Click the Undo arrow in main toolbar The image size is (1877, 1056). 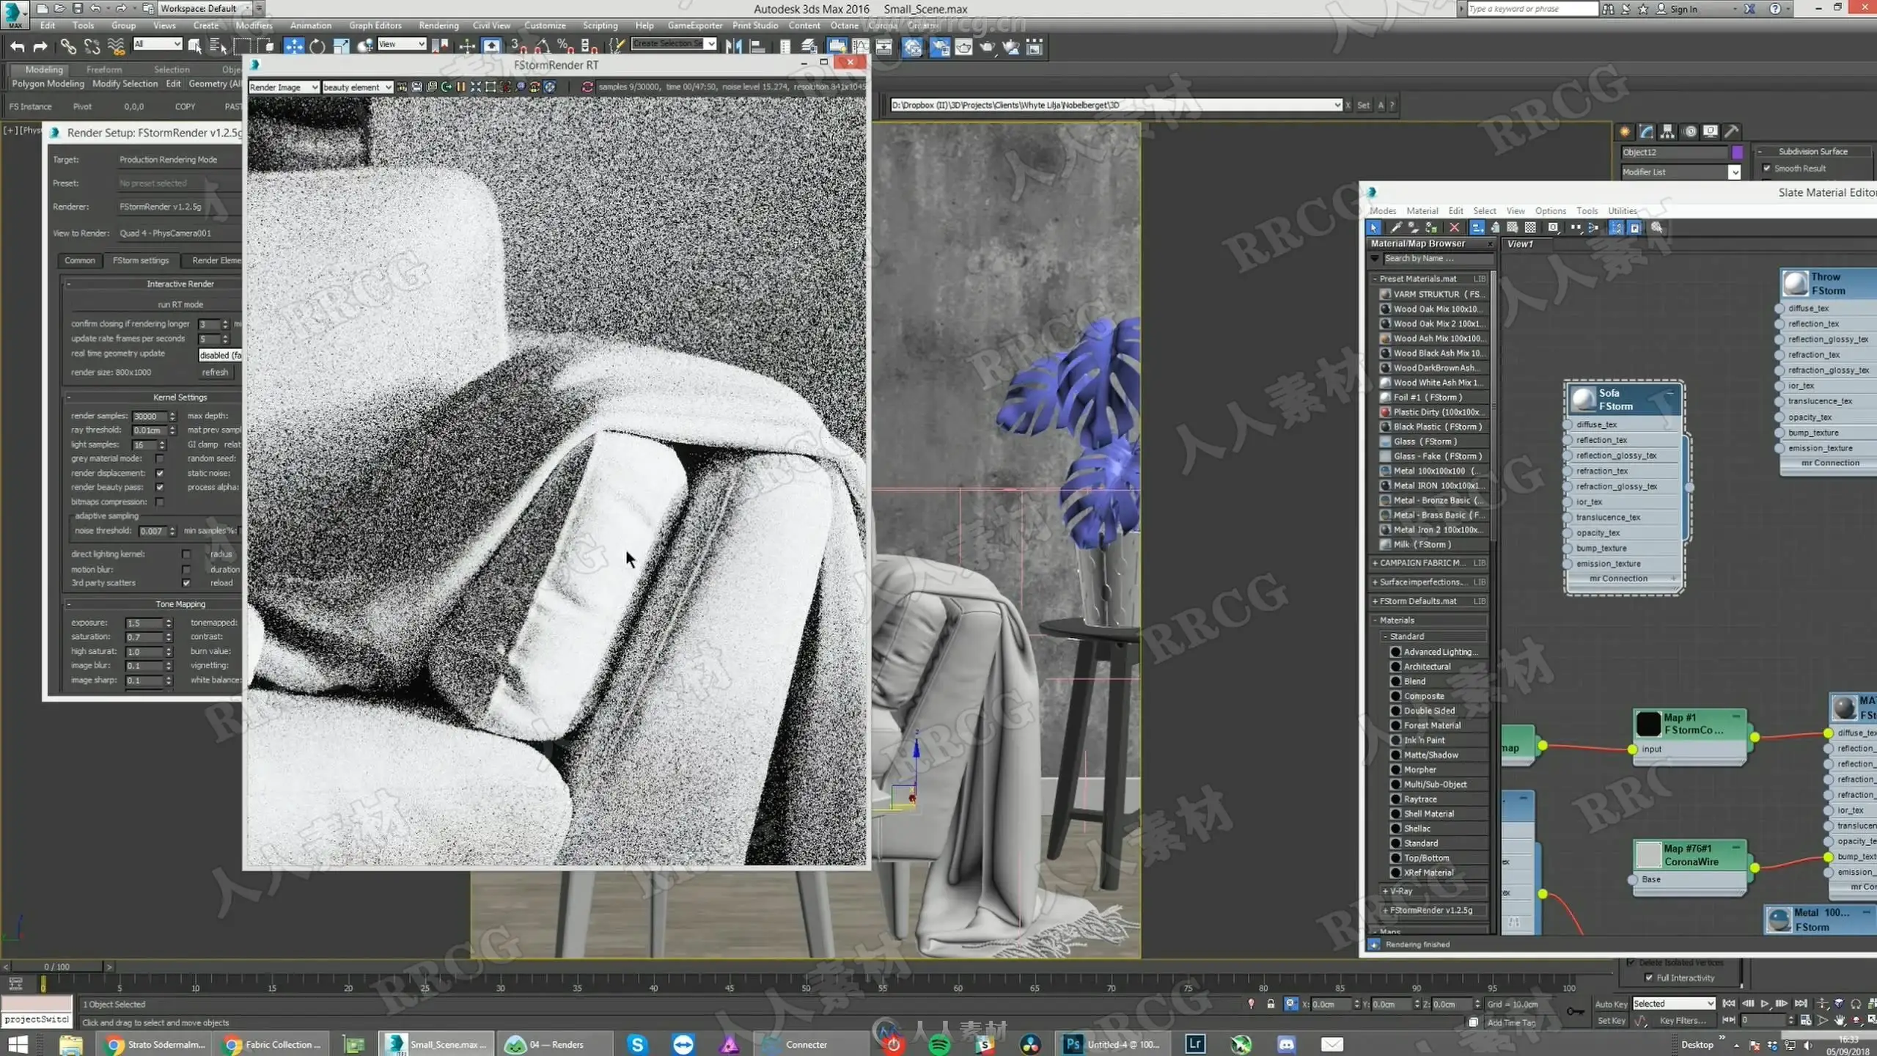(x=17, y=46)
